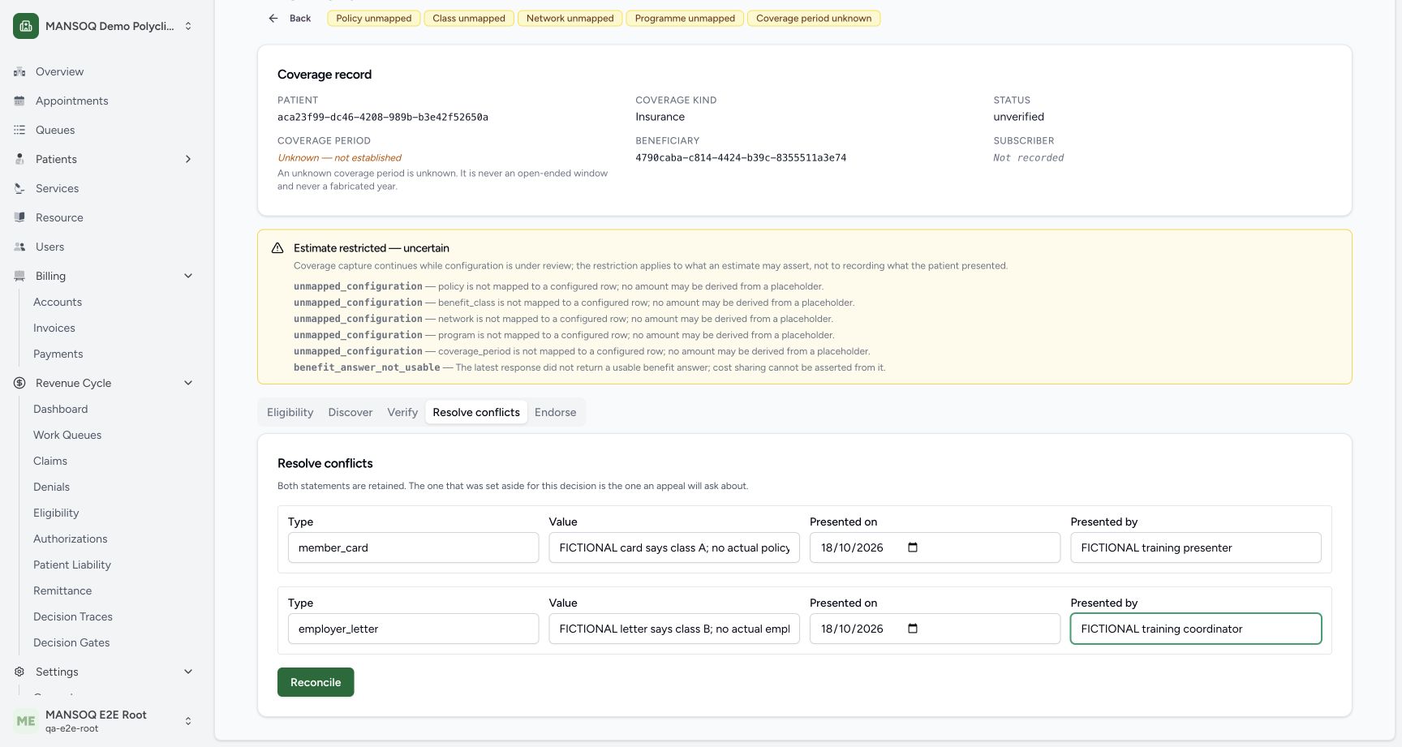Click the Network unmapped badge
The height and width of the screenshot is (747, 1402).
570,18
